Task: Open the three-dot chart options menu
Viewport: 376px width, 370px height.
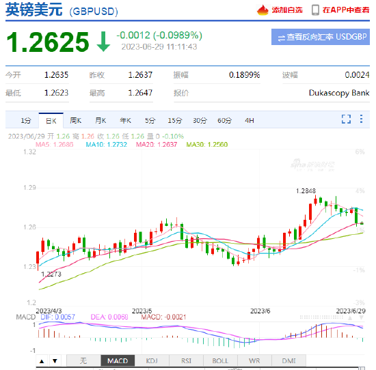Action: click(361, 119)
